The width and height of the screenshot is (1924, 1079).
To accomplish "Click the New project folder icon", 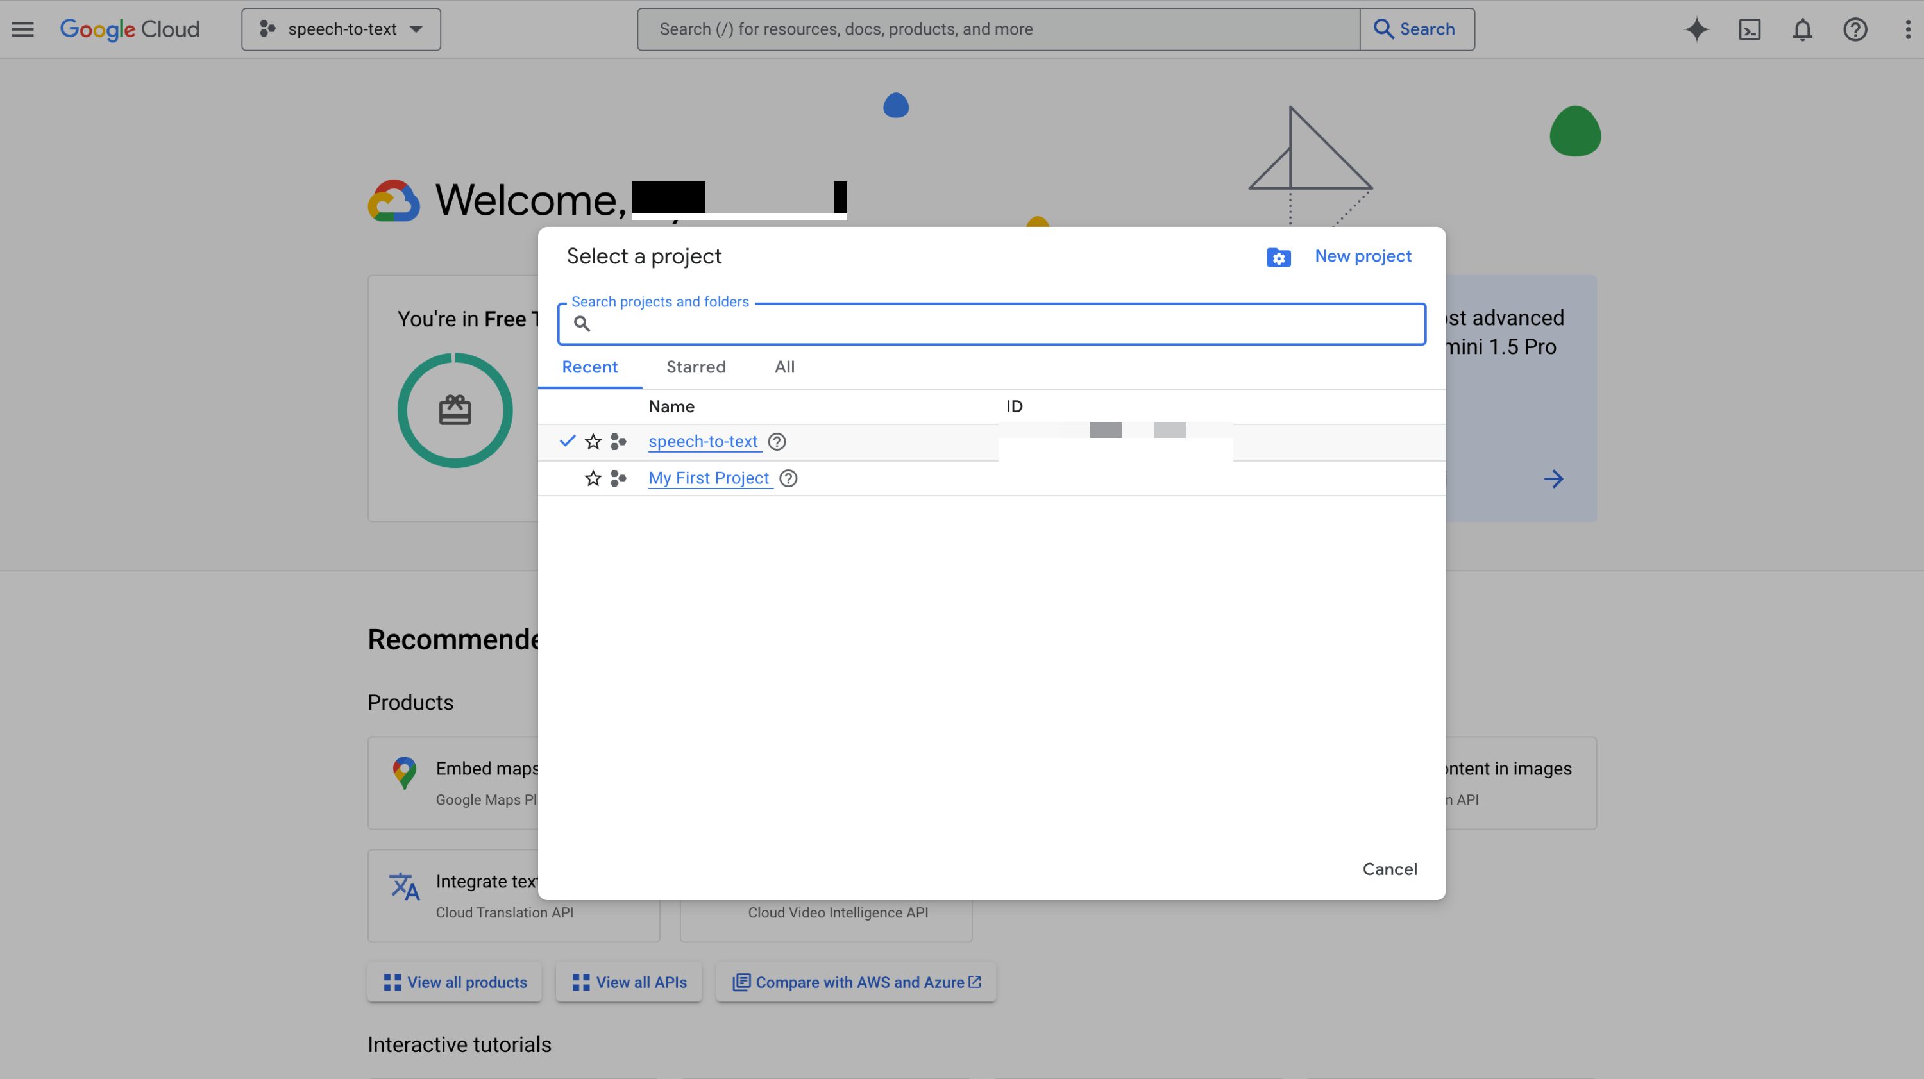I will pyautogui.click(x=1278, y=258).
